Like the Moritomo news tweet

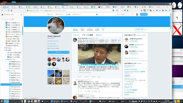[92, 77]
